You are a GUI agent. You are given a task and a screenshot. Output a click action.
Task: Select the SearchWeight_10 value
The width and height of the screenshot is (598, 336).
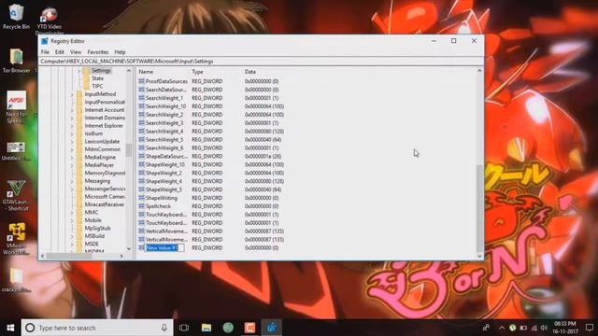[165, 106]
